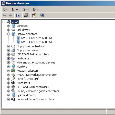115x115 pixels.
Task: Click the Mice and pointing devices icon
Action: (13, 62)
